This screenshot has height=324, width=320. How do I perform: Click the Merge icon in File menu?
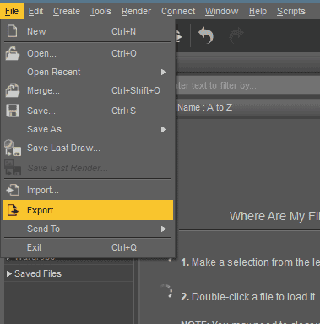13,90
